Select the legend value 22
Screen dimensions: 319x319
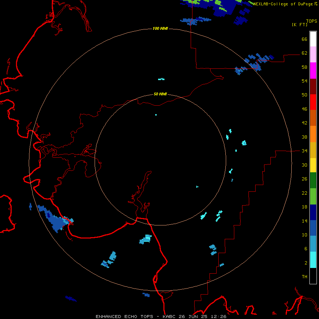304,193
